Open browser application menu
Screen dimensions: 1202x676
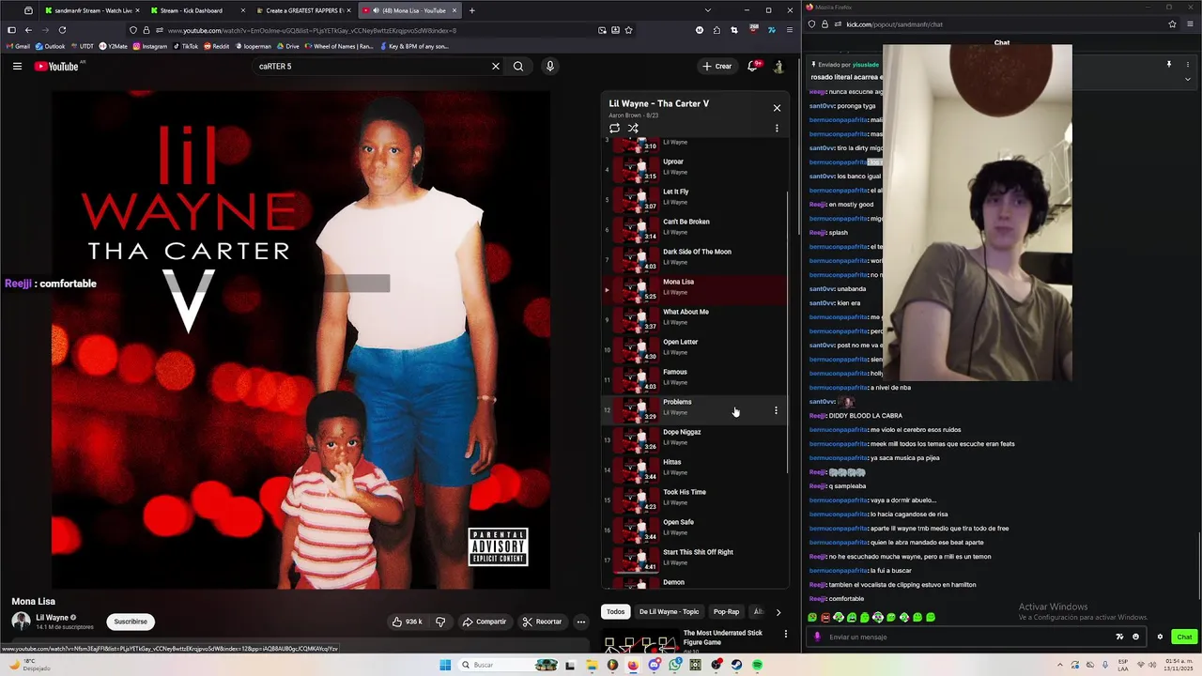pyautogui.click(x=790, y=30)
